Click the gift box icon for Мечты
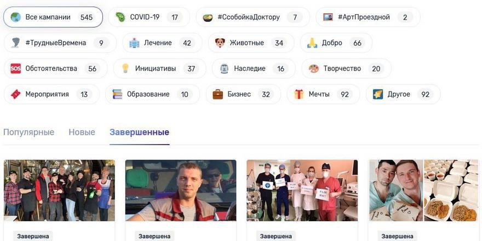Screen dimensions: 482x241 (299, 94)
